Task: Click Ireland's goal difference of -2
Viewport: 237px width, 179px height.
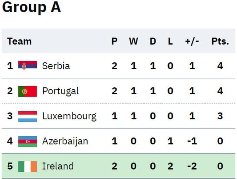Action: [x=192, y=166]
